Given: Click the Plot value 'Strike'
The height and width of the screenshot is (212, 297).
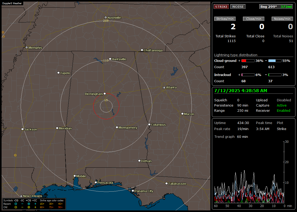Looking at the screenshot, I should [281, 129].
